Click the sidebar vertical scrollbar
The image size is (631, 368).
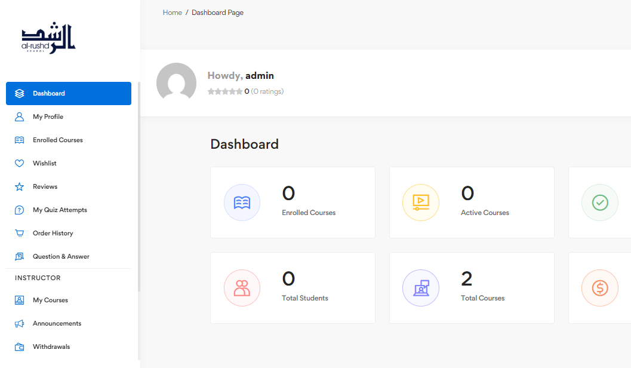click(139, 186)
